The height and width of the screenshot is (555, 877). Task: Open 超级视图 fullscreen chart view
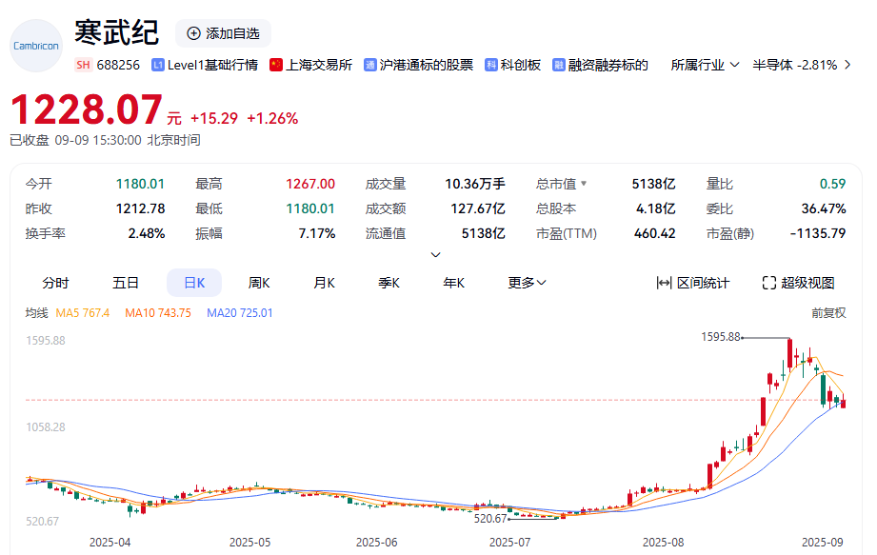[798, 283]
